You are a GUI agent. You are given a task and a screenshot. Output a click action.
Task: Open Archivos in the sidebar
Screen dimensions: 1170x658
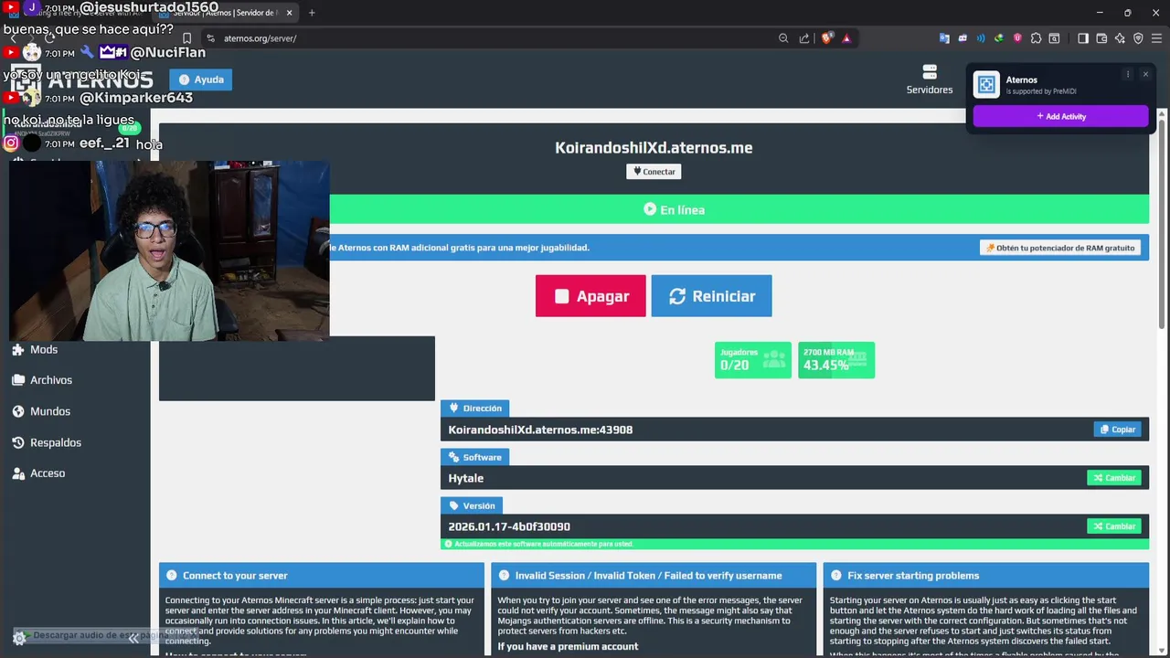pos(51,380)
